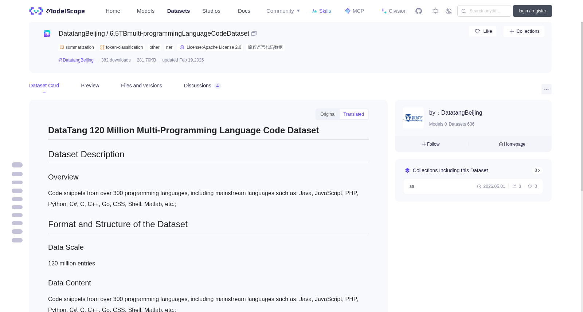Click the ModelScope logo
This screenshot has height=312, width=583.
[57, 11]
